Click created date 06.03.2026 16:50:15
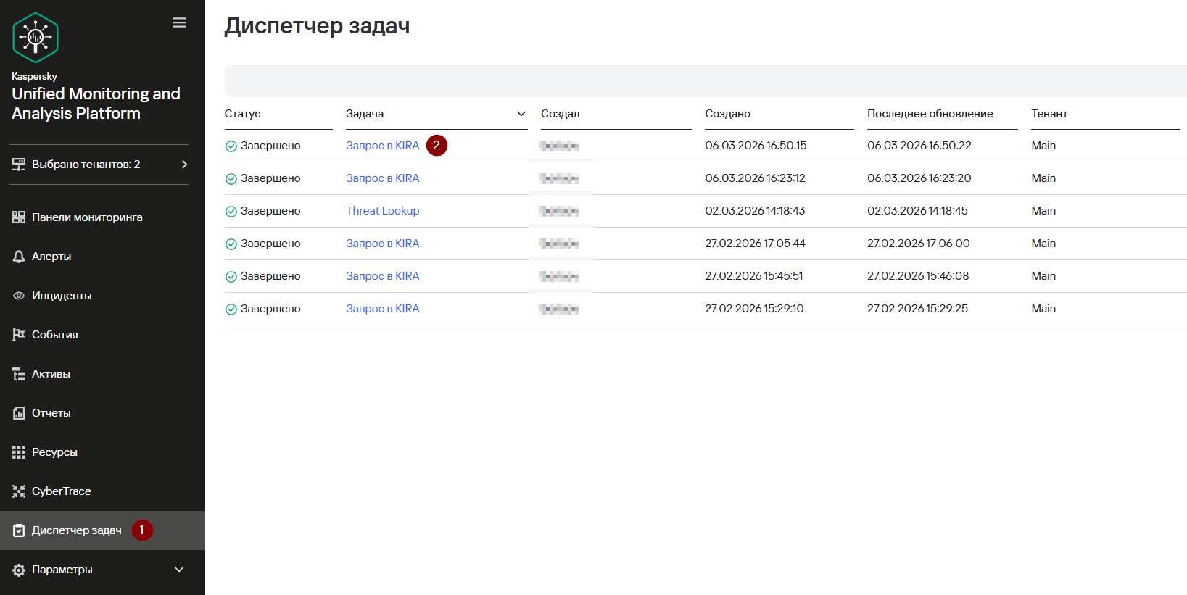Image resolution: width=1187 pixels, height=595 pixels. tap(756, 146)
